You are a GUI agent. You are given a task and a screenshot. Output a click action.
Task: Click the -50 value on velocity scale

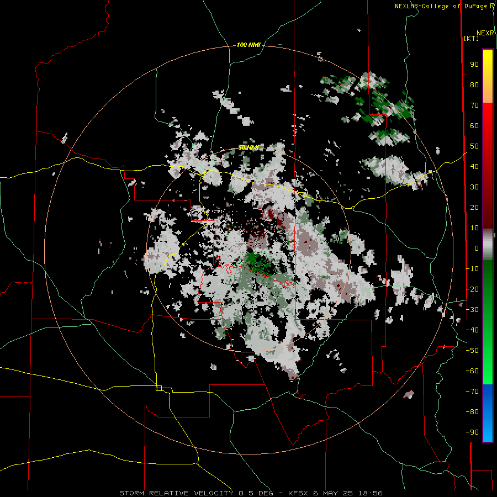pyautogui.click(x=472, y=351)
